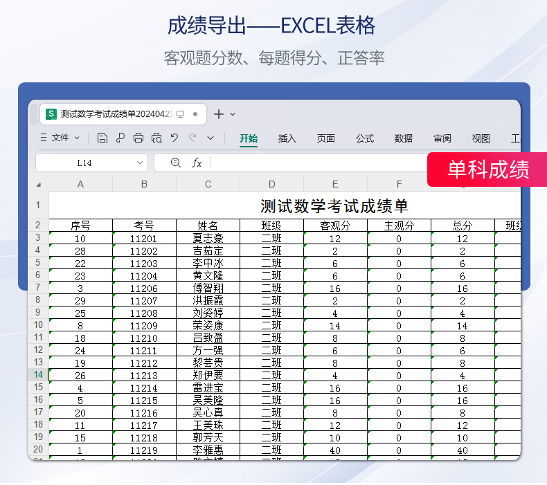The width and height of the screenshot is (547, 485).
Task: Click the Print icon
Action: [138, 138]
